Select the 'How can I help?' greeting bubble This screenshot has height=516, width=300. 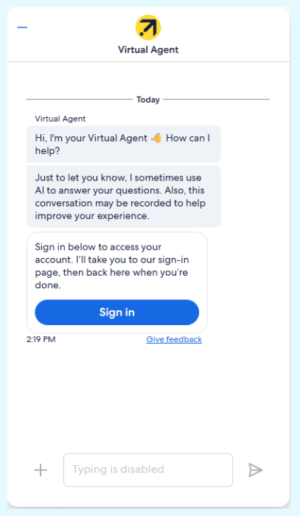pos(124,144)
